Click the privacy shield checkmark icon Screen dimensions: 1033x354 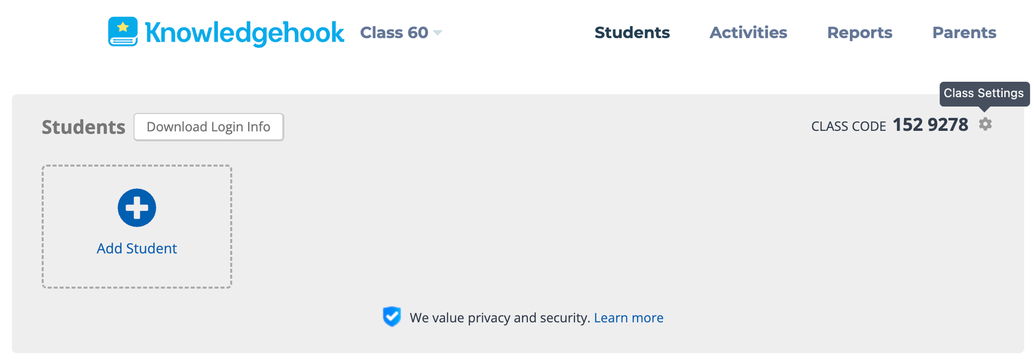pyautogui.click(x=392, y=317)
